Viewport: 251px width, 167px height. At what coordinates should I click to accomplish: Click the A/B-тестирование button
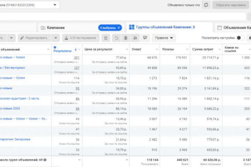point(81,38)
